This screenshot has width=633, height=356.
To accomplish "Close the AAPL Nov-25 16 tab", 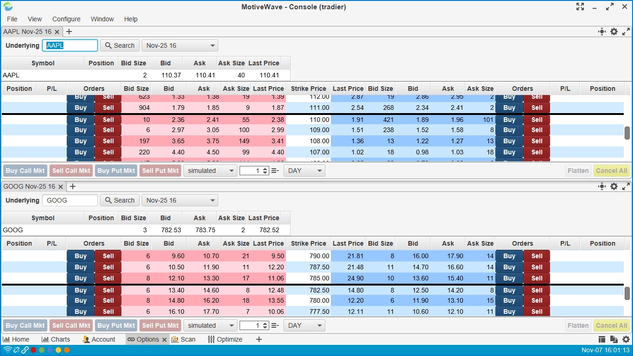I will coord(57,32).
